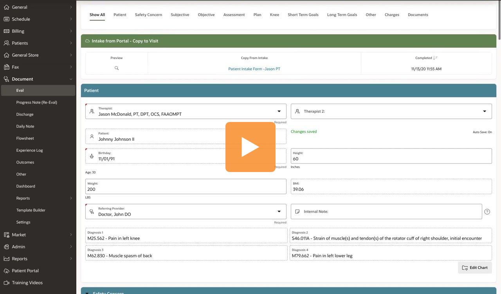
Task: Switch to the Knee tab
Action: pos(274,14)
